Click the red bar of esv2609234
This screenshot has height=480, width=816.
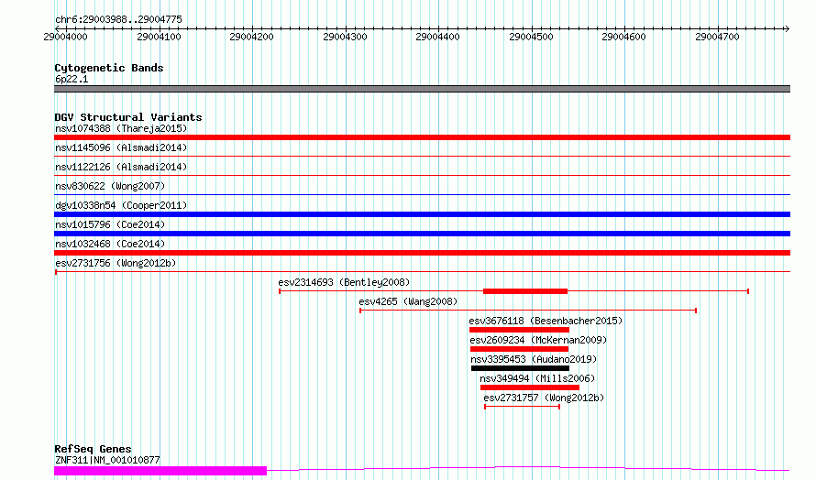coord(519,349)
